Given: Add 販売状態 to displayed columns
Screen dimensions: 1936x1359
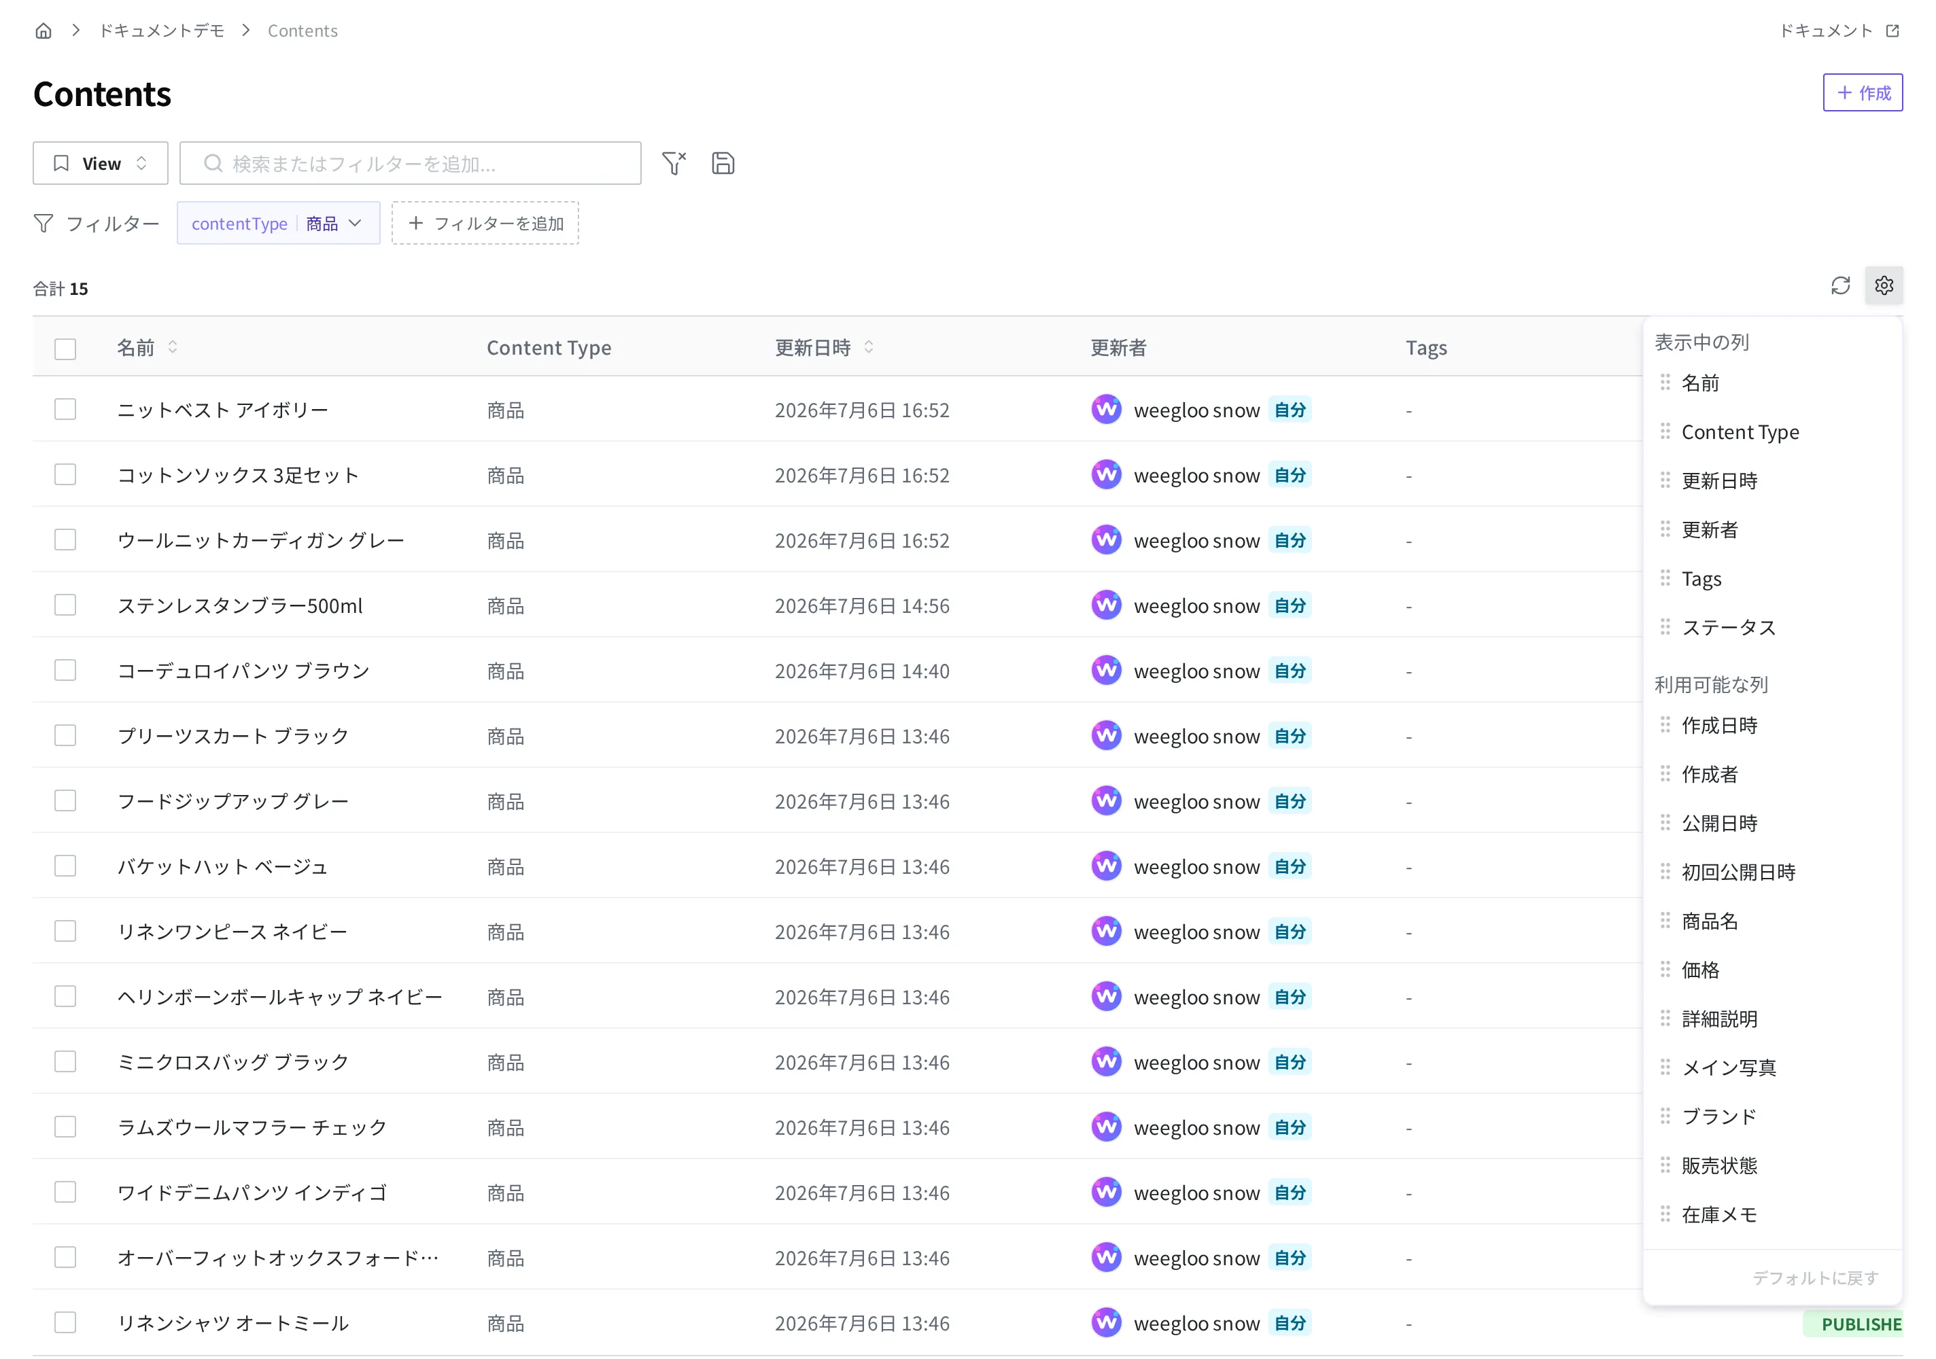Looking at the screenshot, I should click(1719, 1165).
